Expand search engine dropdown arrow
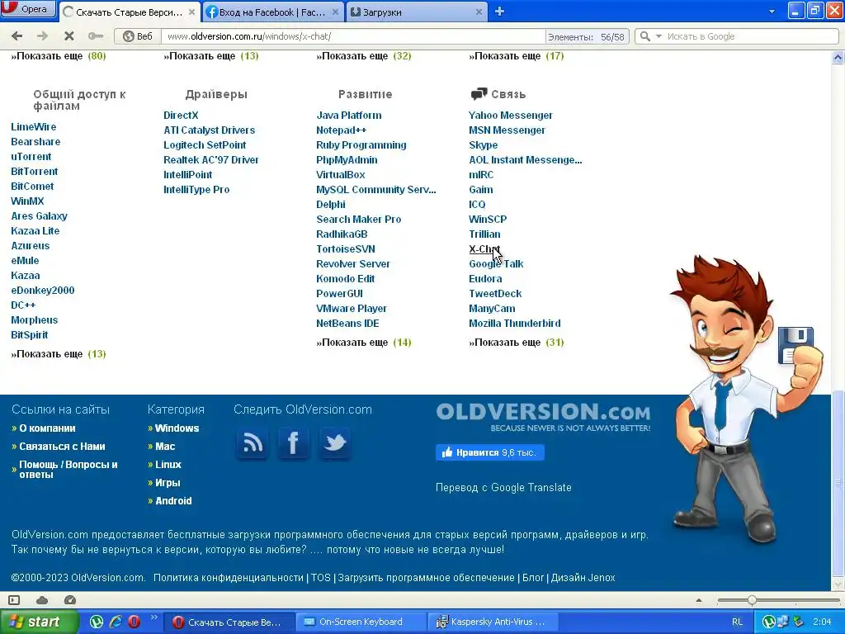845x634 pixels. click(x=659, y=36)
